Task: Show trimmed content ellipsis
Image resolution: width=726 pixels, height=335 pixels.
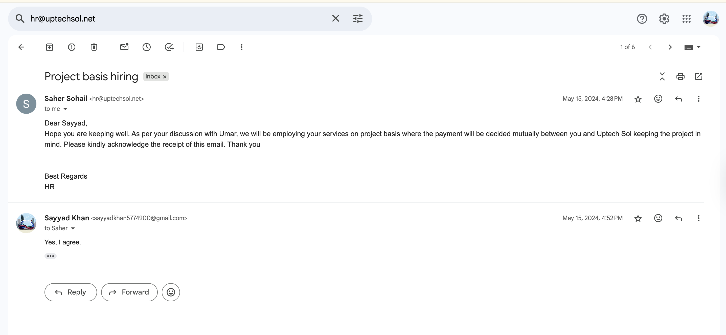Action: tap(51, 256)
